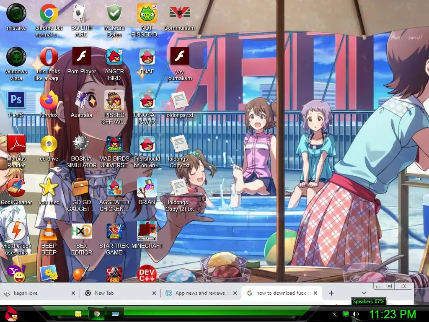
Task: Open the 'you tried' star icon
Action: click(x=49, y=191)
